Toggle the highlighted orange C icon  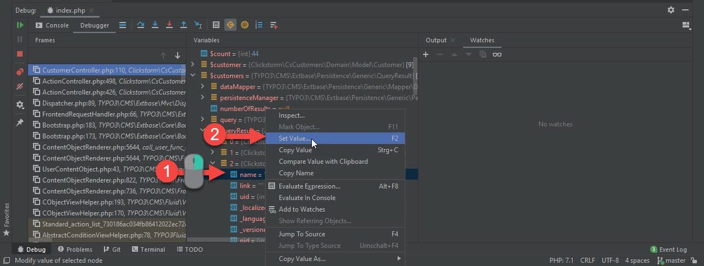pyautogui.click(x=230, y=25)
